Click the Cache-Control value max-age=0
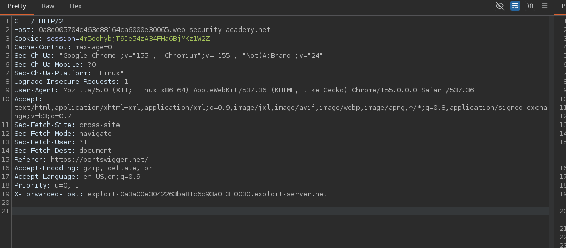 (x=94, y=47)
